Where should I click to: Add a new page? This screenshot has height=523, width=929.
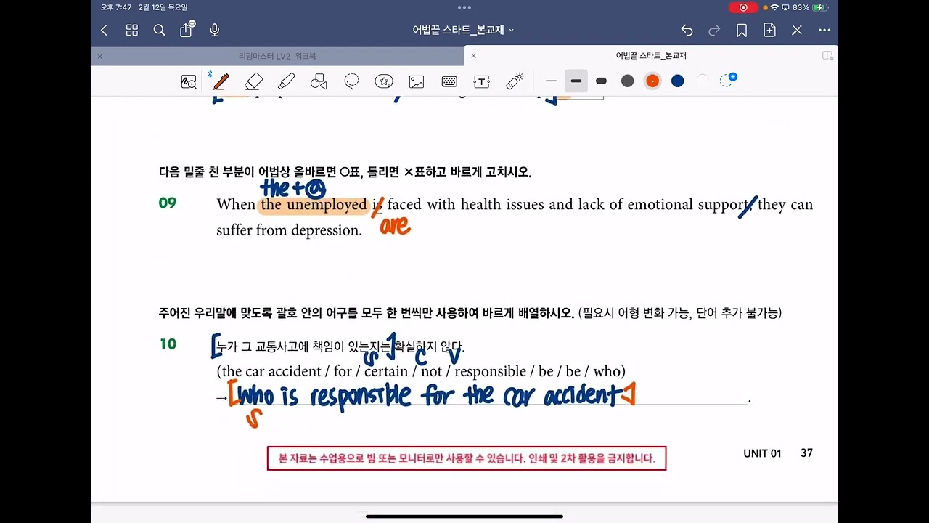tap(769, 30)
